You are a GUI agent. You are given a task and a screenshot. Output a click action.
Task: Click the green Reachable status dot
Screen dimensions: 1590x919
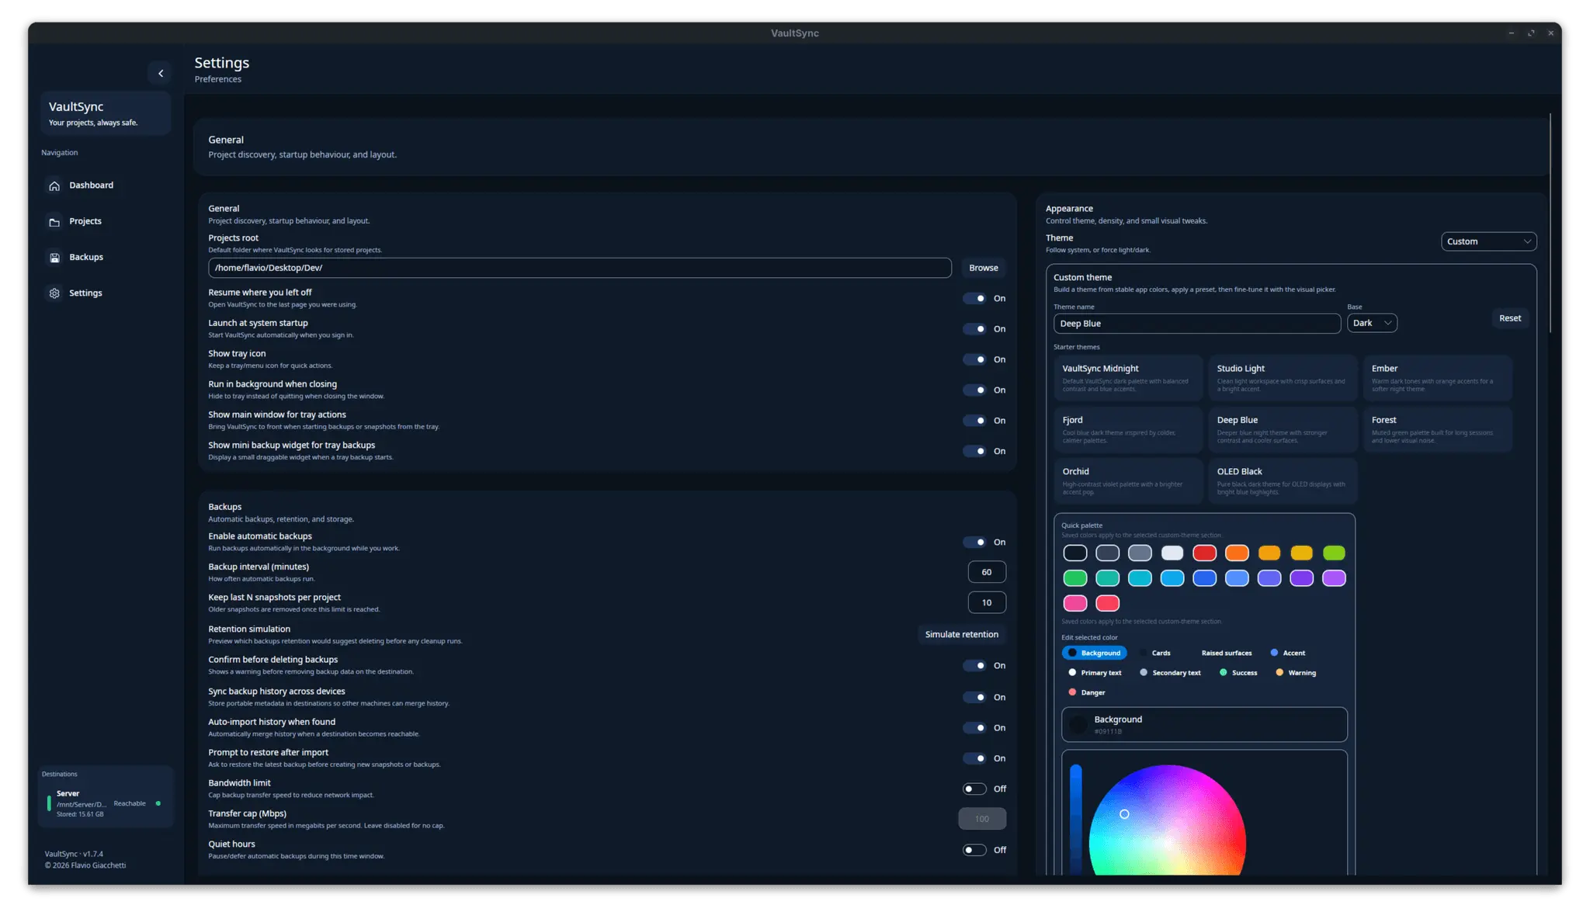tap(158, 803)
